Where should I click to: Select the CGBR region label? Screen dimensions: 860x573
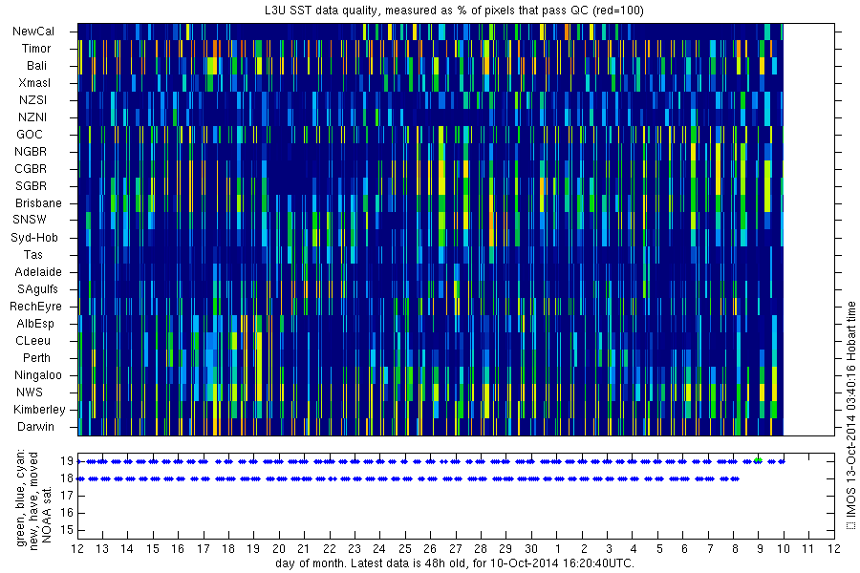(x=31, y=169)
